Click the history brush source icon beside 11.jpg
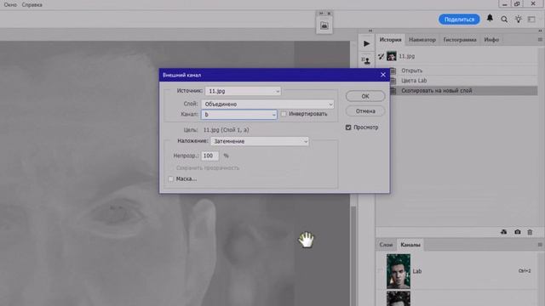Viewport: 545px width, 306px height. 381,56
